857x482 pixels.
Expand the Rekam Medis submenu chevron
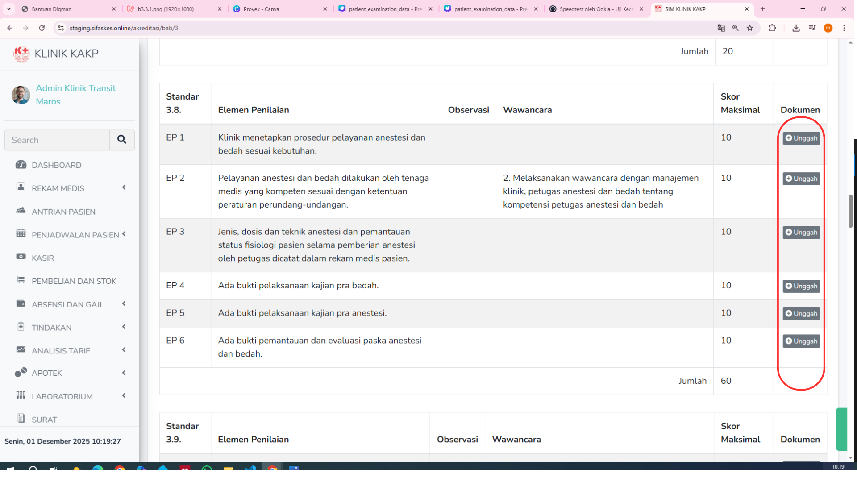tap(124, 187)
